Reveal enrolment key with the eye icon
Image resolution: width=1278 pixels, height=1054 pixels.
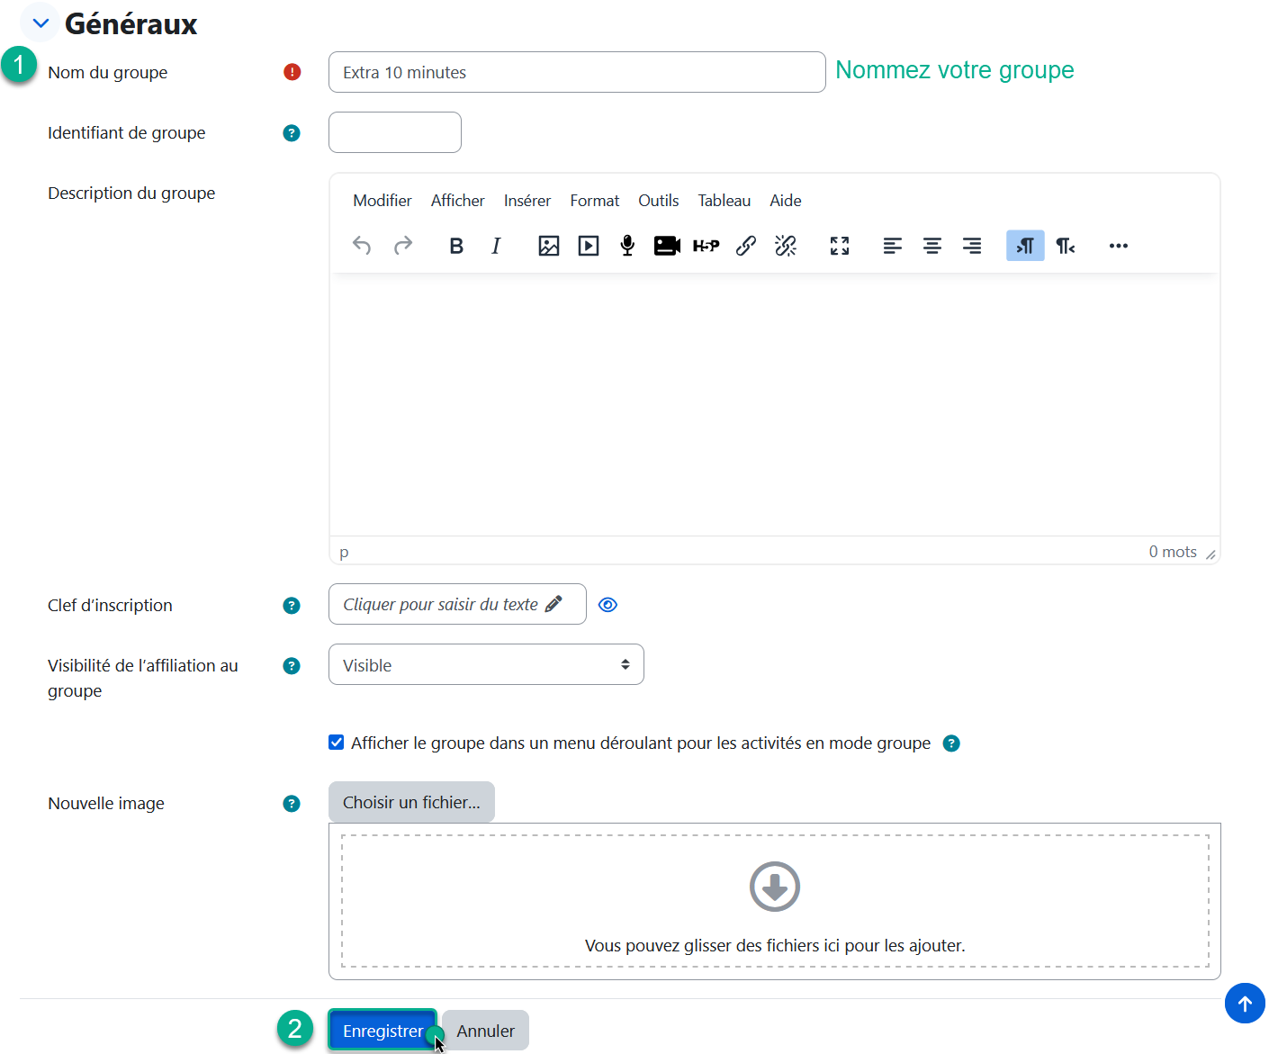(607, 605)
